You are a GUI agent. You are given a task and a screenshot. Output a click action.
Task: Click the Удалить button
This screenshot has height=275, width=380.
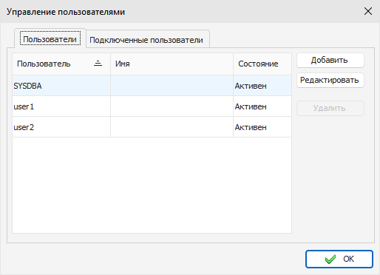[x=330, y=108]
